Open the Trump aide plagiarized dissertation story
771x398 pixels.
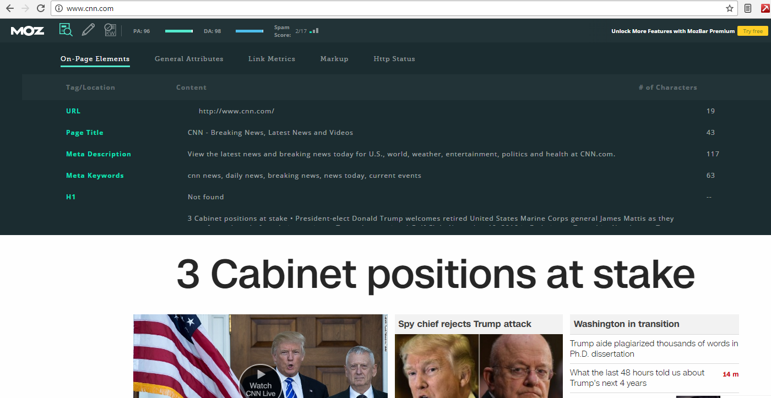654,348
